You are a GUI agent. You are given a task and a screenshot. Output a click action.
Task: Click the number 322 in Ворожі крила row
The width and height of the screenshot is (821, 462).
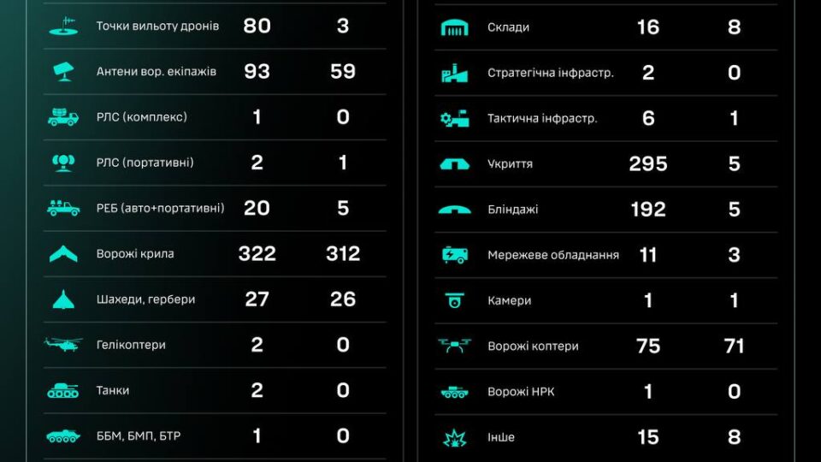click(257, 253)
